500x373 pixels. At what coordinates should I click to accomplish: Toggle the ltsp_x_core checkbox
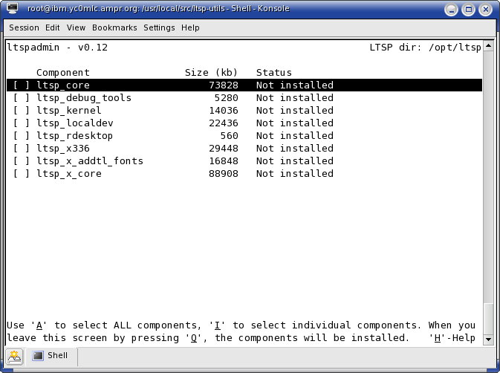(22, 174)
